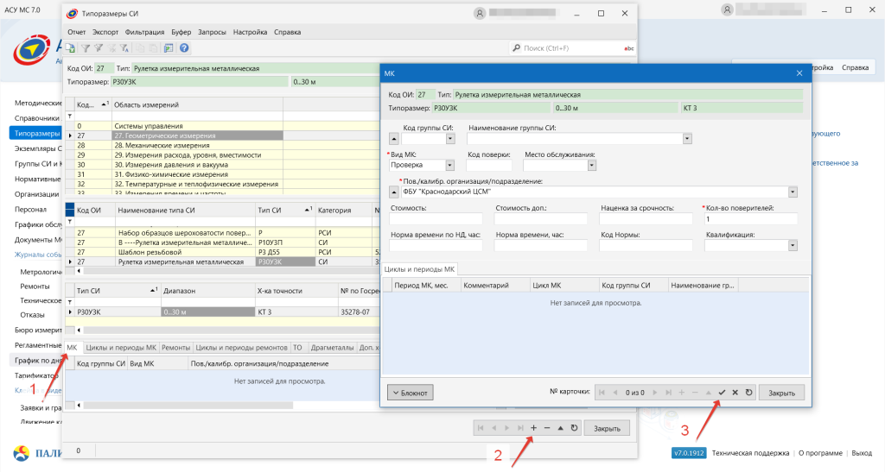
Task: Delete record with minus in Типоразмеры navigator
Action: [x=547, y=428]
